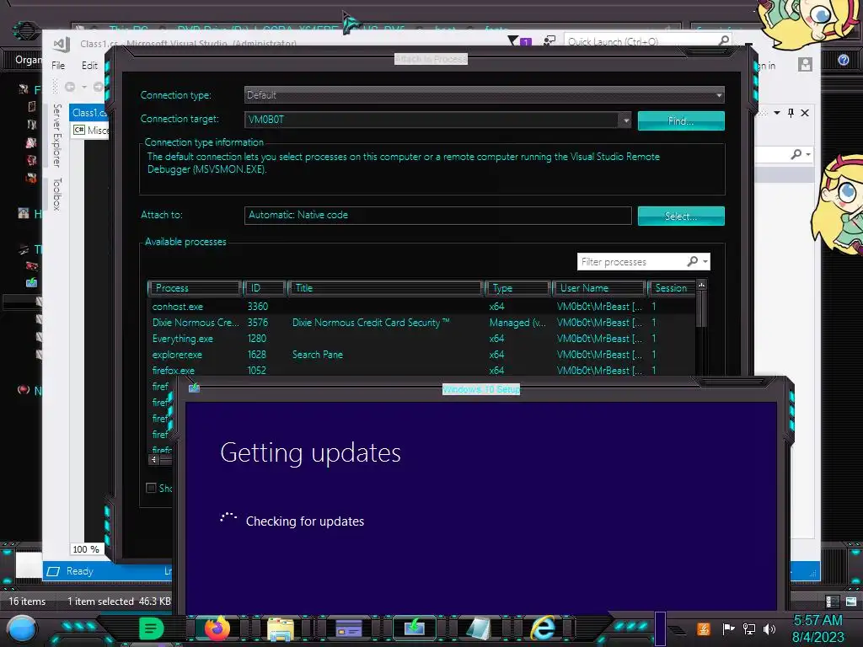
Task: Click the Windows 10 Setup window icon
Action: (195, 388)
